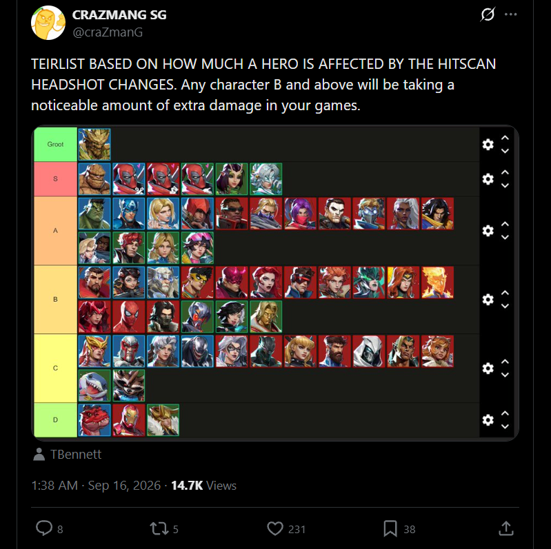
Task: Open the share post icon
Action: [506, 528]
